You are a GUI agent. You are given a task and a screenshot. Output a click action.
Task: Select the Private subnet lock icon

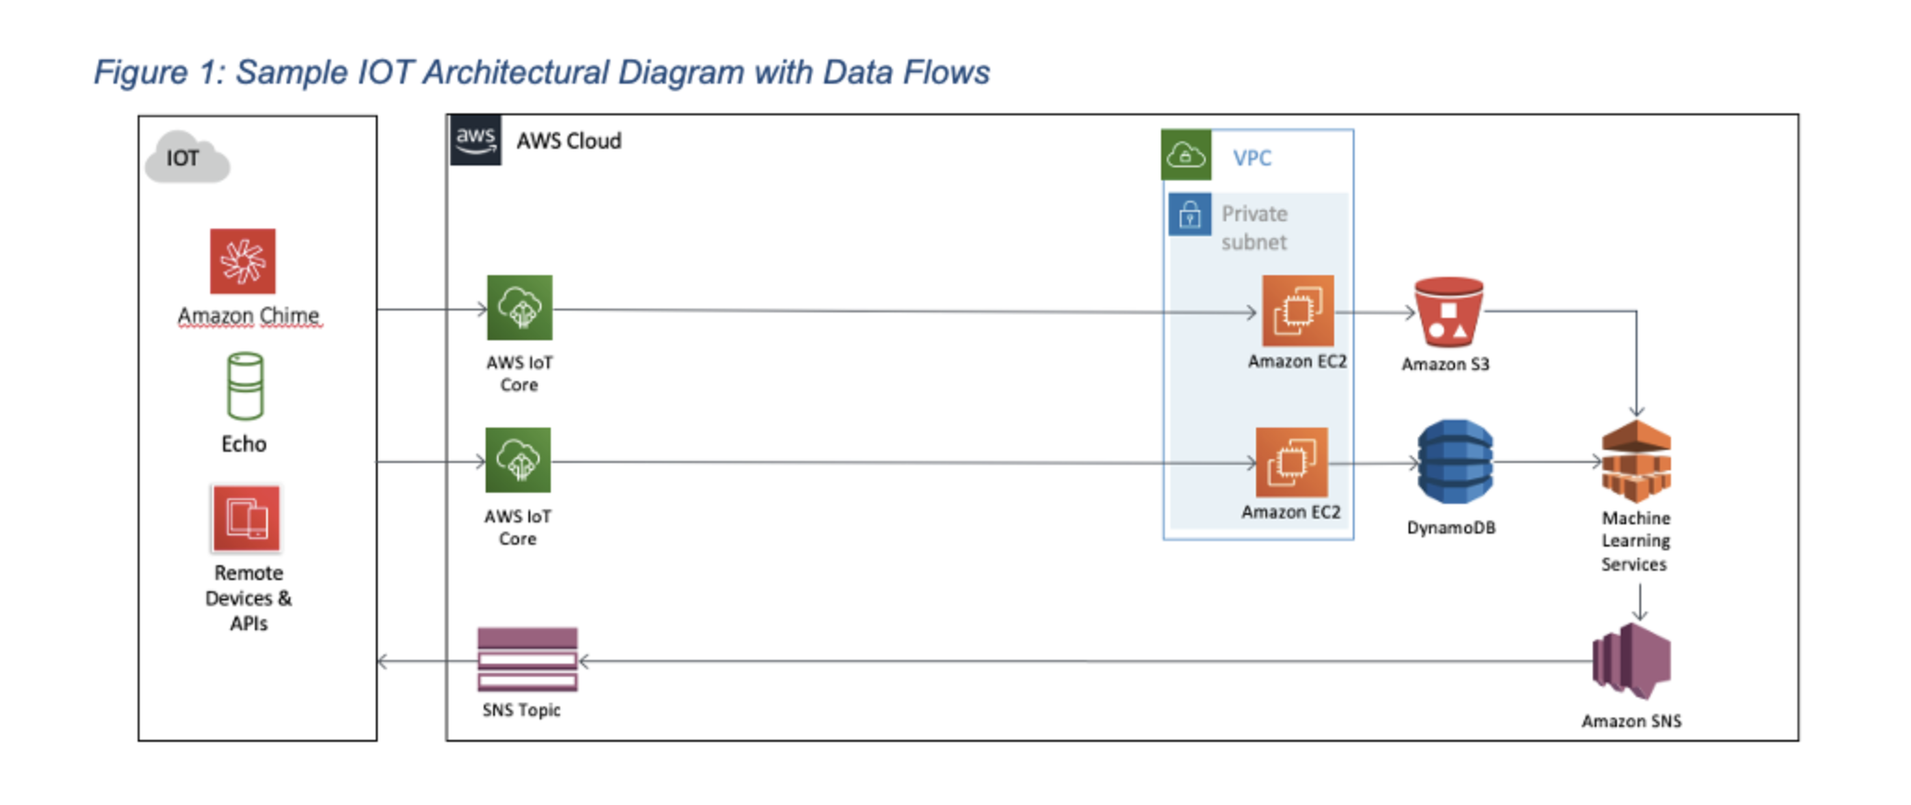point(1190,215)
